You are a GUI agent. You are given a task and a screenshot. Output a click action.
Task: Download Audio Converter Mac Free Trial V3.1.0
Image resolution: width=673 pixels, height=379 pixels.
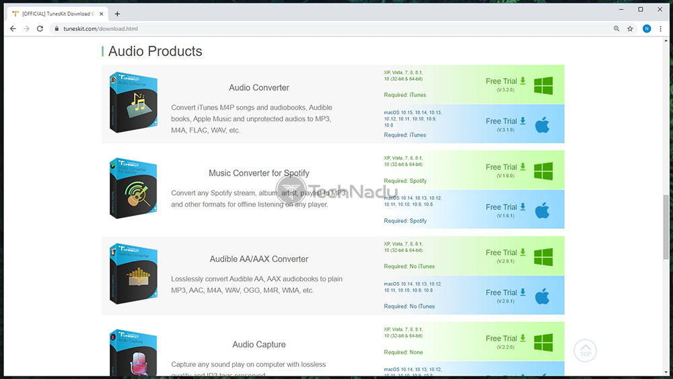point(505,125)
